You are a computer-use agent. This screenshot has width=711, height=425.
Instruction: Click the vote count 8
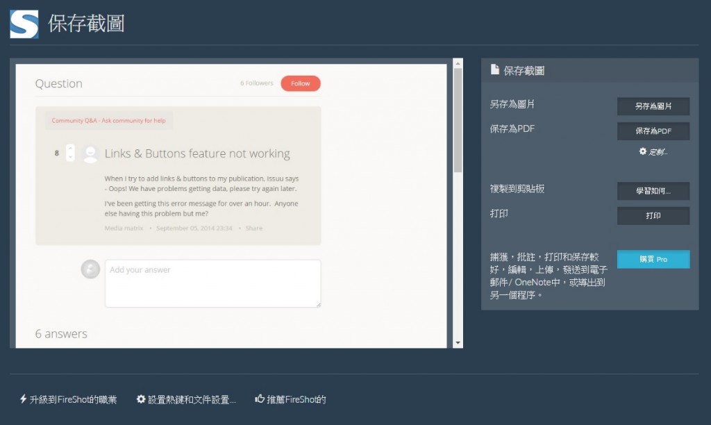(57, 153)
